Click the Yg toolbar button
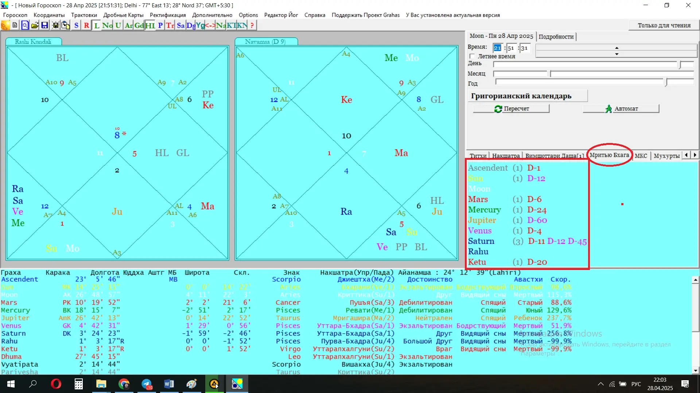 pyautogui.click(x=200, y=25)
